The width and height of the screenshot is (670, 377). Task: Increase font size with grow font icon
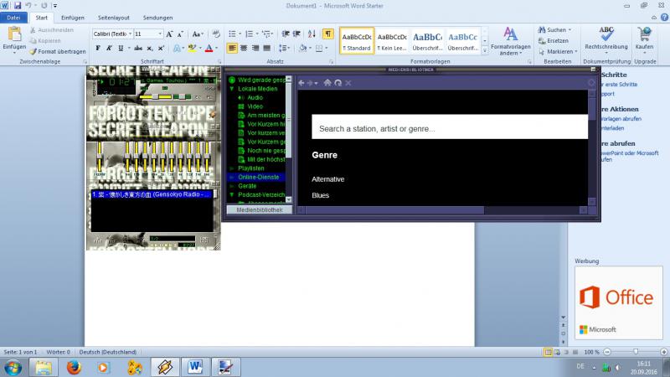pos(169,34)
